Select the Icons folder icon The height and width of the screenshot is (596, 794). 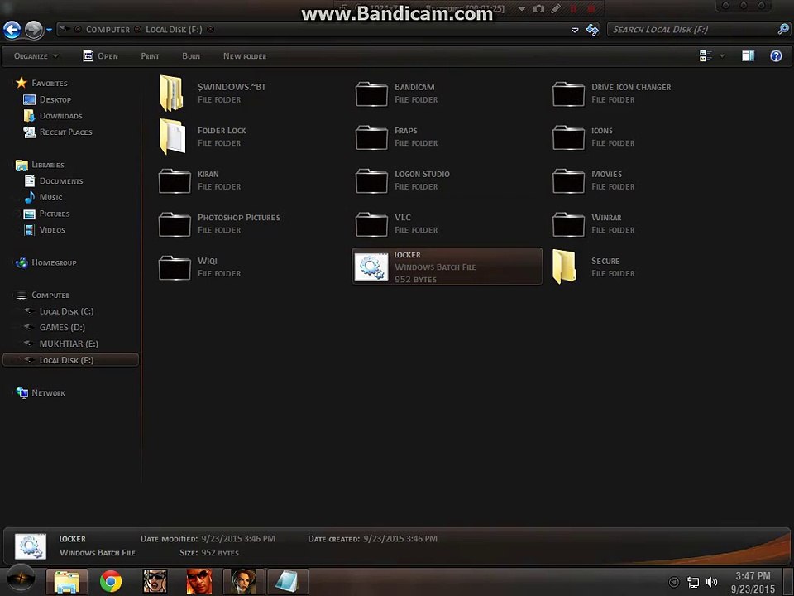[x=569, y=137]
